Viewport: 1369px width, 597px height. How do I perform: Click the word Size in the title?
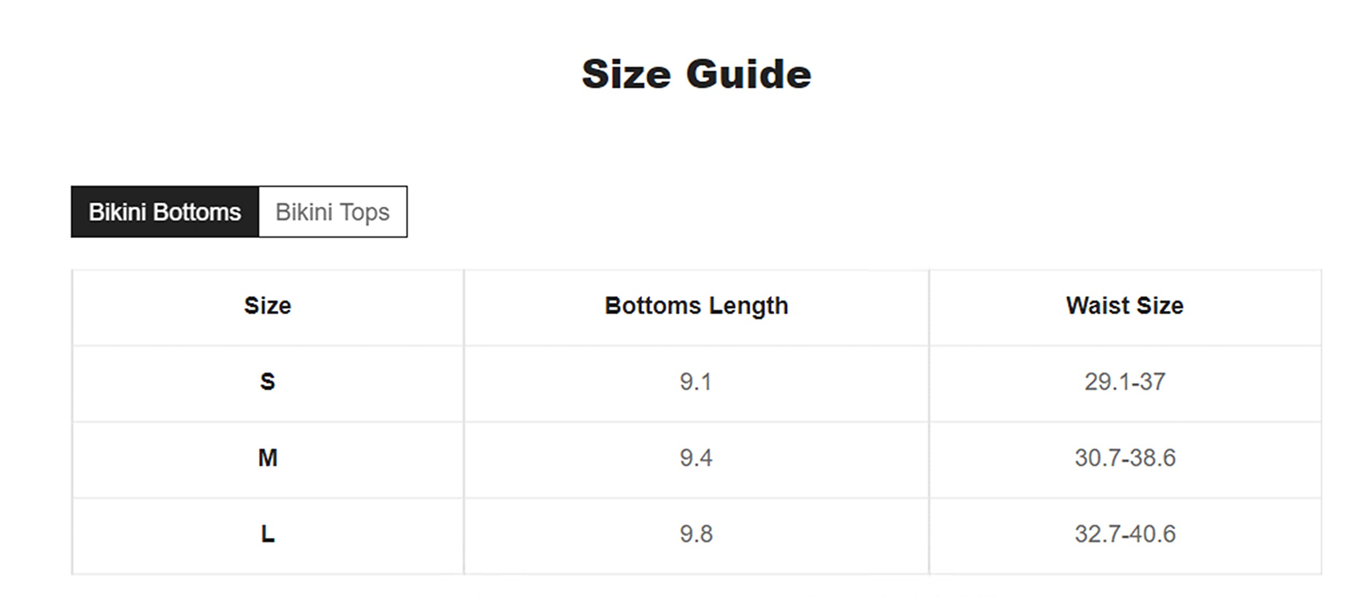coord(626,74)
